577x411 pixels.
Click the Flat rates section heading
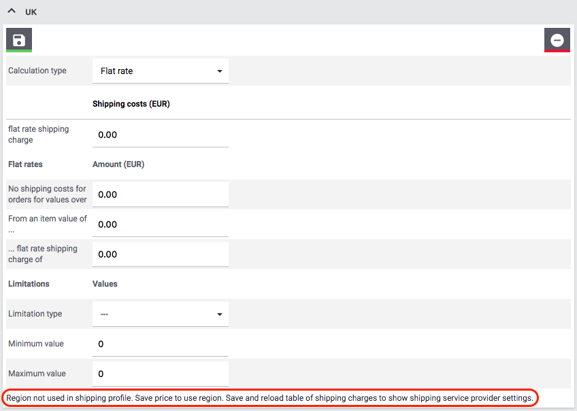(25, 164)
